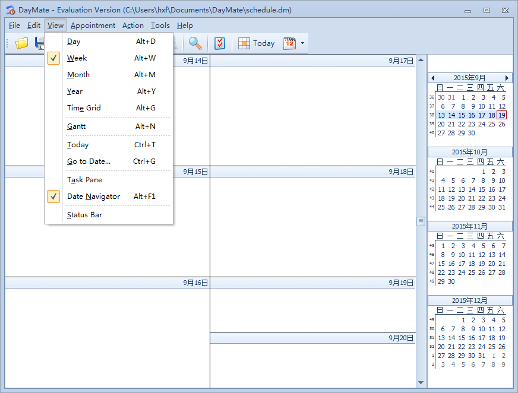Screen dimensions: 518x393
Task: Open the Appointment menu
Action: [93, 26]
